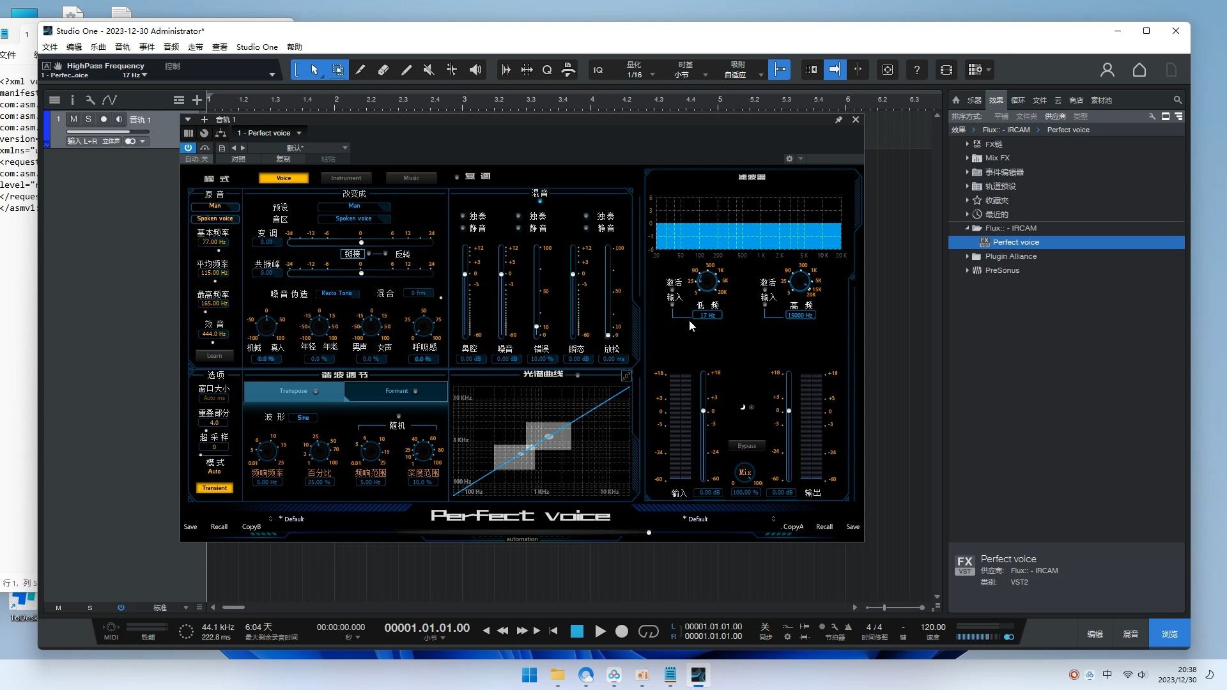
Task: Expand the Plugin Alliance folder
Action: click(x=968, y=256)
